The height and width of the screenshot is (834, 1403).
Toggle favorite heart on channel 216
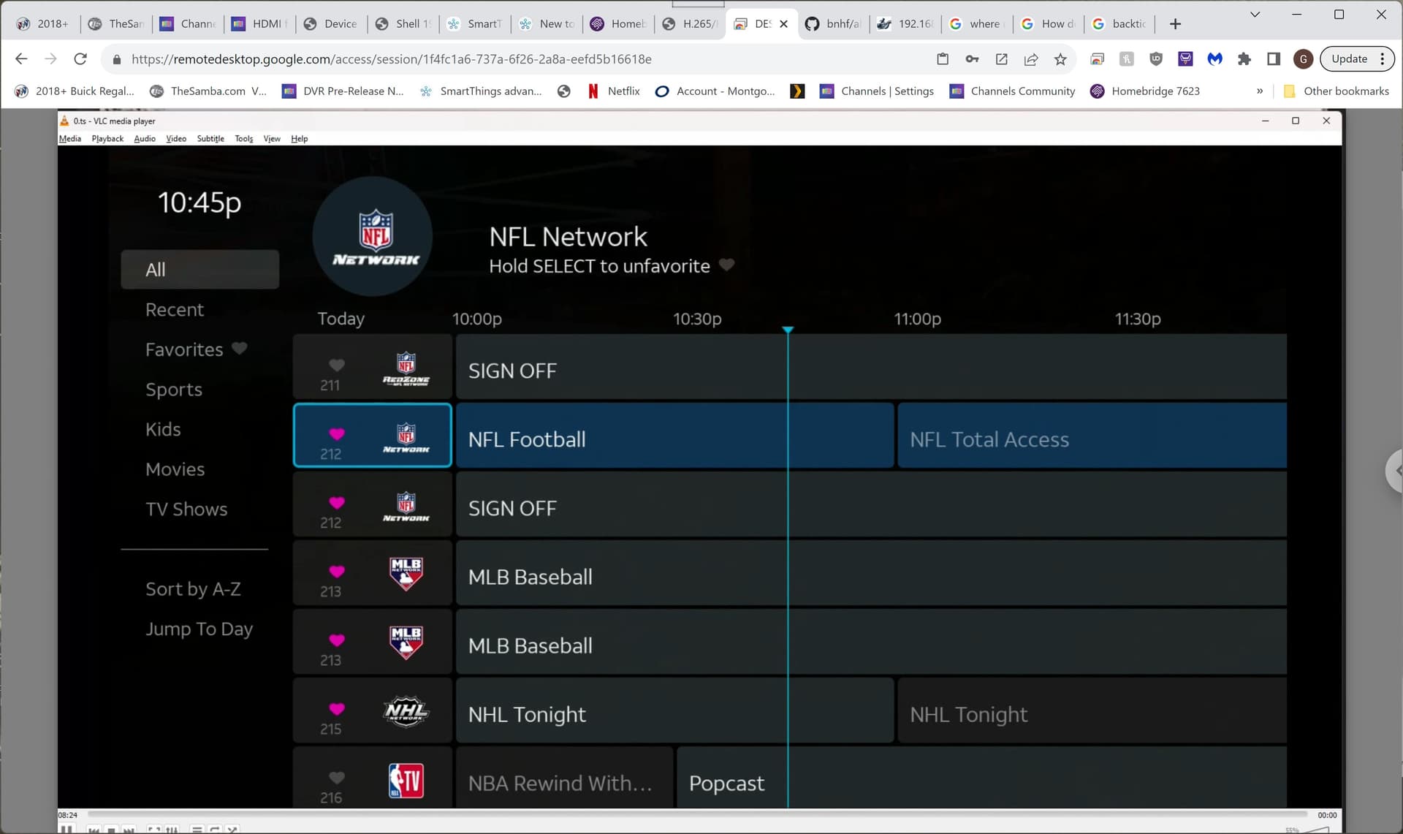337,777
